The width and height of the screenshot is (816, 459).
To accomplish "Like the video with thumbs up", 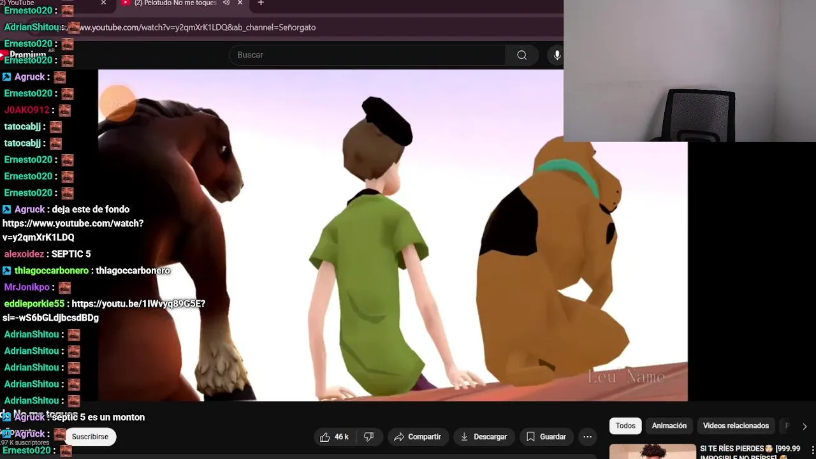I will tap(335, 437).
